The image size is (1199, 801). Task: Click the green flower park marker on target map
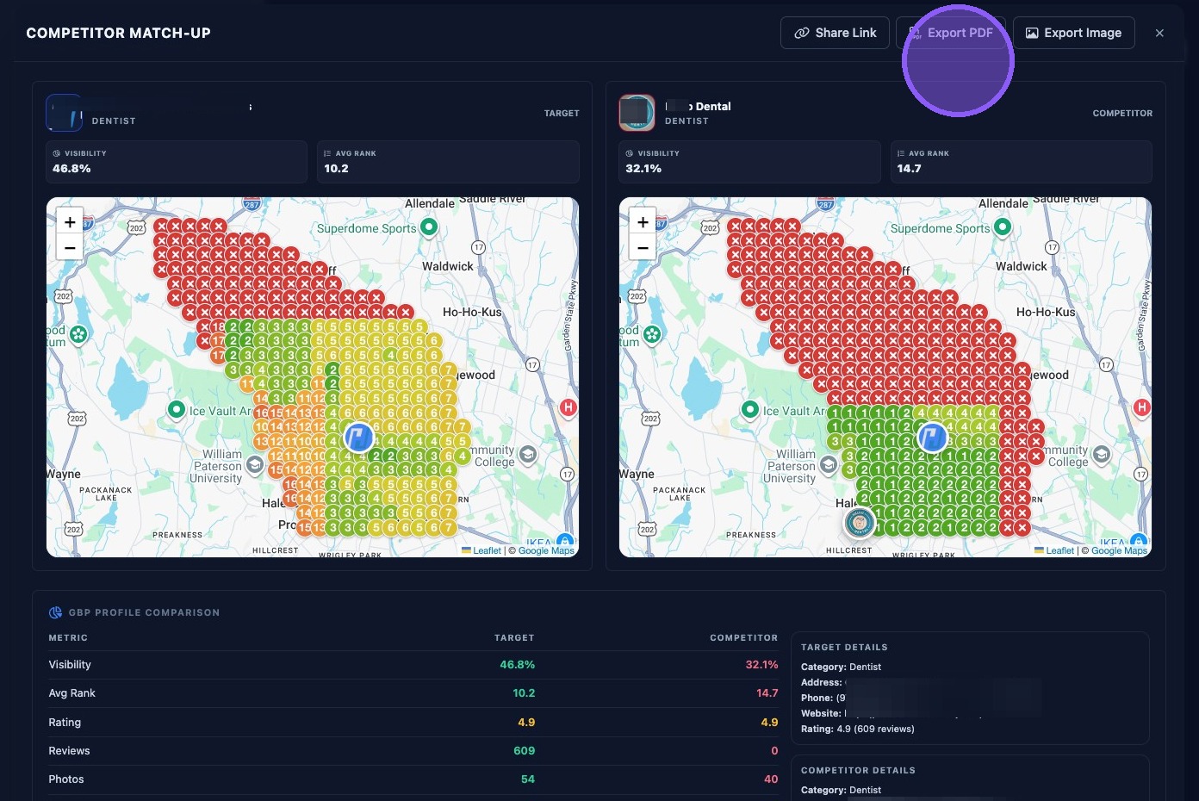(79, 334)
